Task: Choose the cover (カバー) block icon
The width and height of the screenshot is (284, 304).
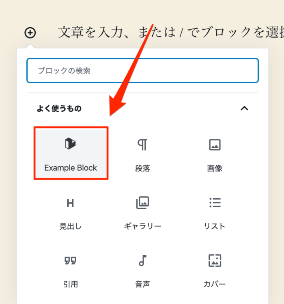Action: (x=214, y=260)
